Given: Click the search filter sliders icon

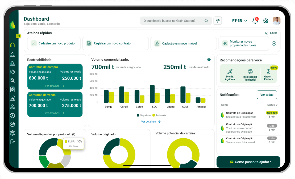Looking at the screenshot, I should [218, 21].
